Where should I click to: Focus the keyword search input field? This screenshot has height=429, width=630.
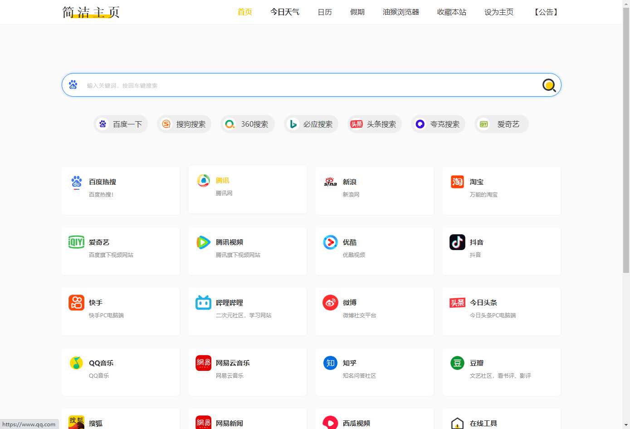[x=311, y=85]
